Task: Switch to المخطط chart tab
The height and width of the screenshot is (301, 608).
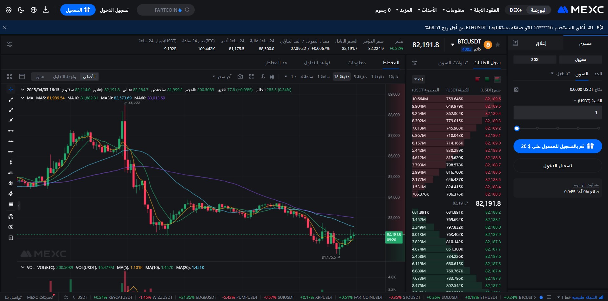Action: pos(391,63)
